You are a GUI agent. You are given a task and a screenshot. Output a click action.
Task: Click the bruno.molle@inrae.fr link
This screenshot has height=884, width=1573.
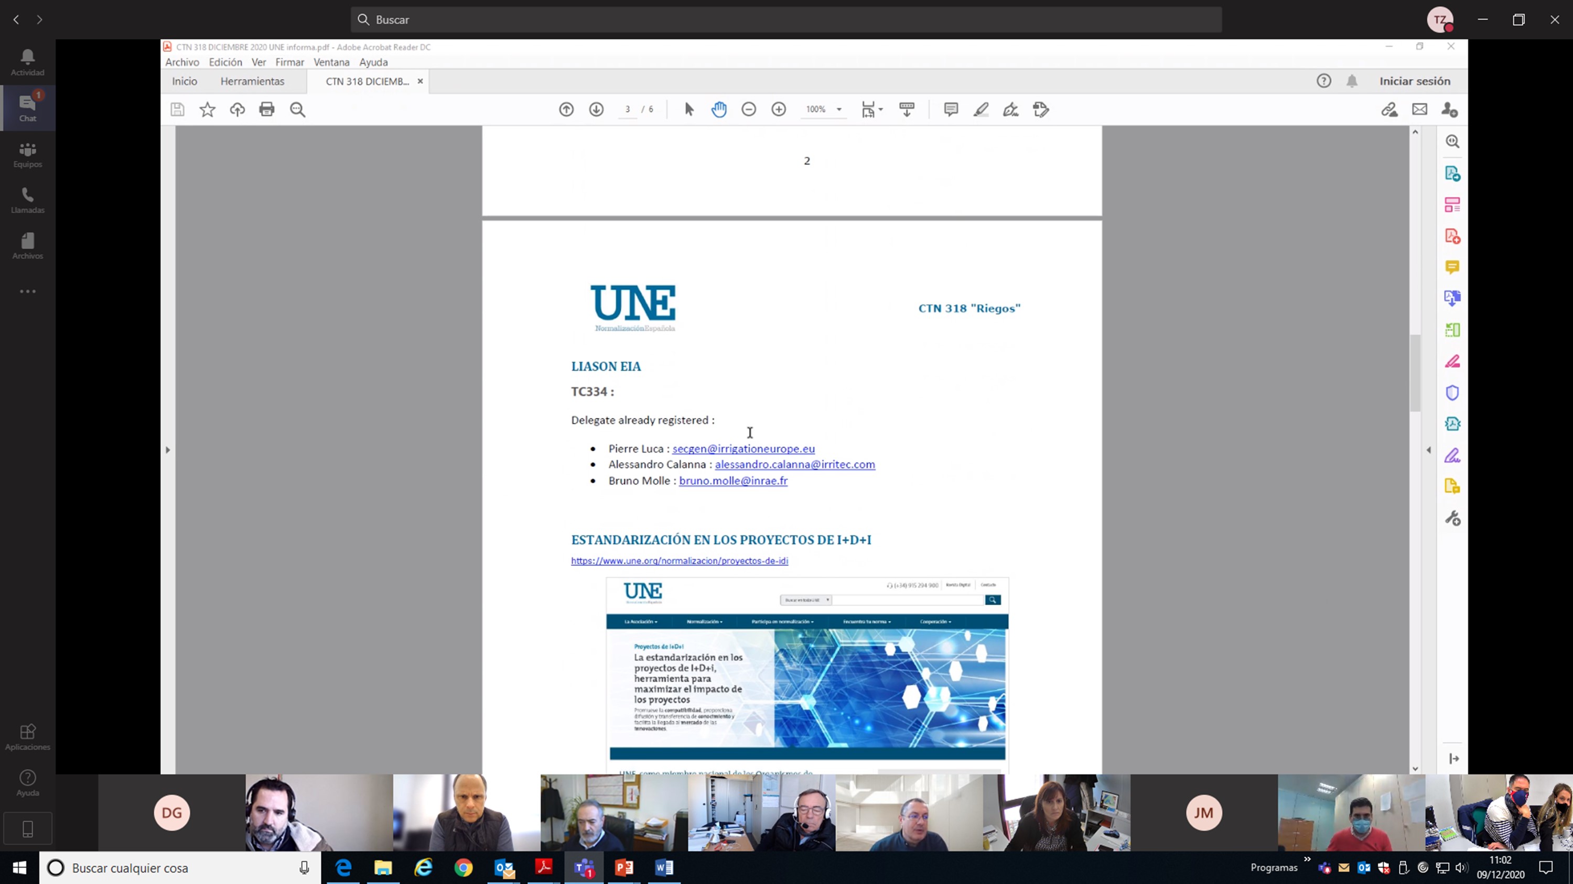[733, 481]
